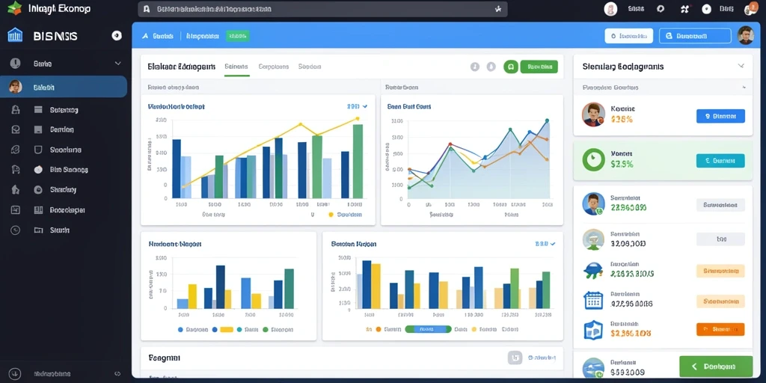Click the padlock icon in left sidebar
This screenshot has width=766, height=383.
tap(15, 109)
